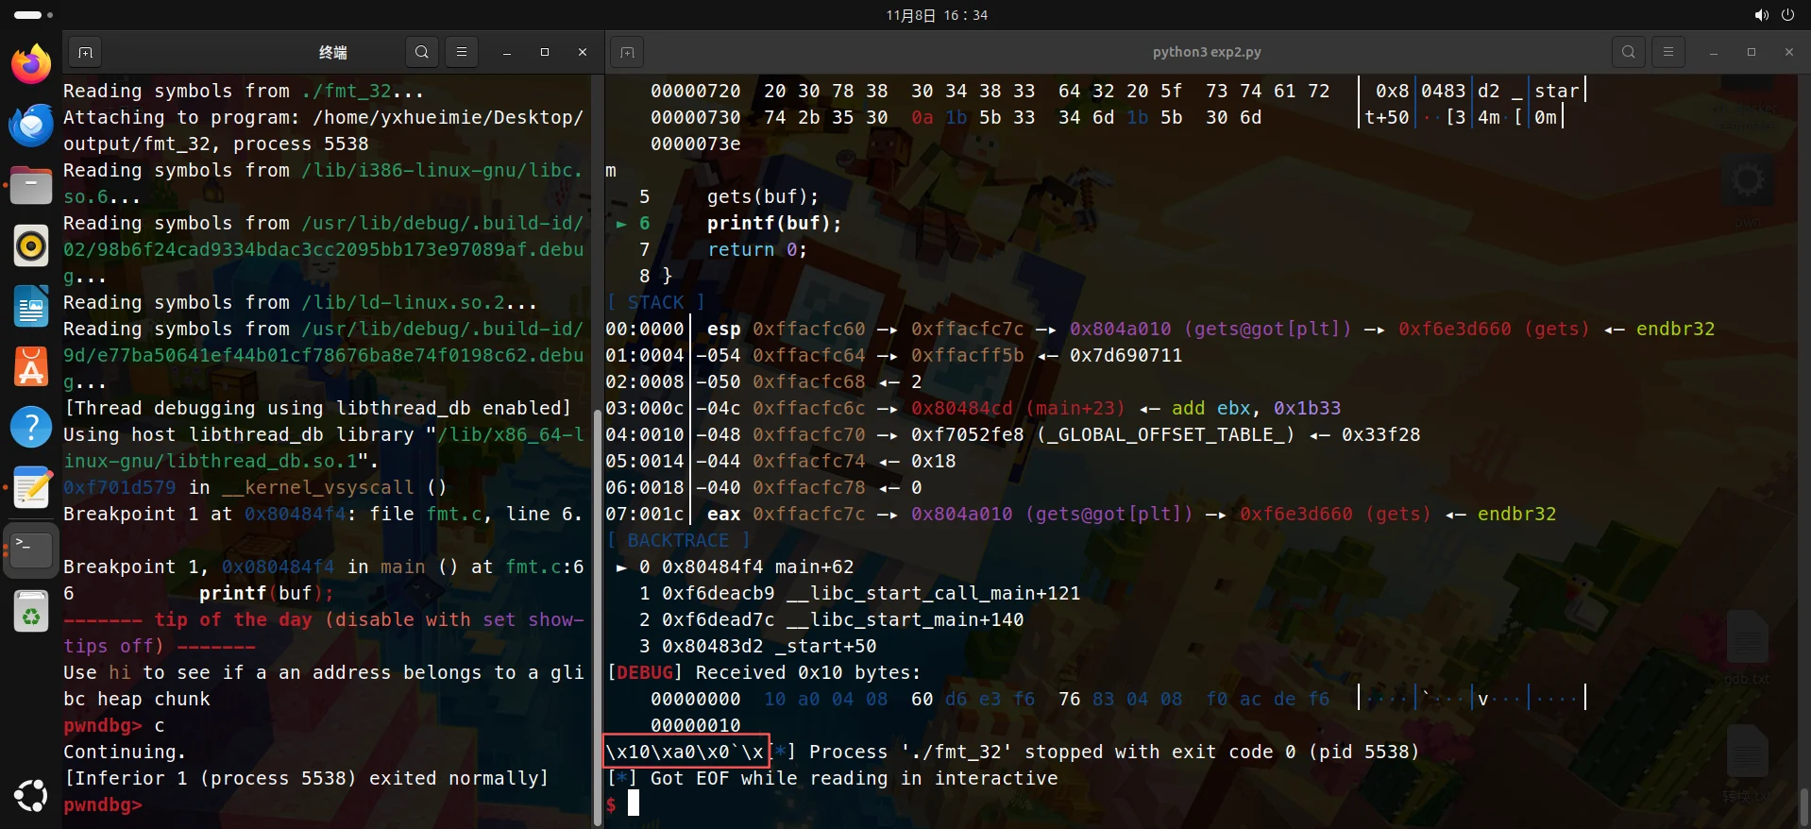The width and height of the screenshot is (1811, 829).
Task: Open Ubuntu Software store
Action: click(31, 367)
